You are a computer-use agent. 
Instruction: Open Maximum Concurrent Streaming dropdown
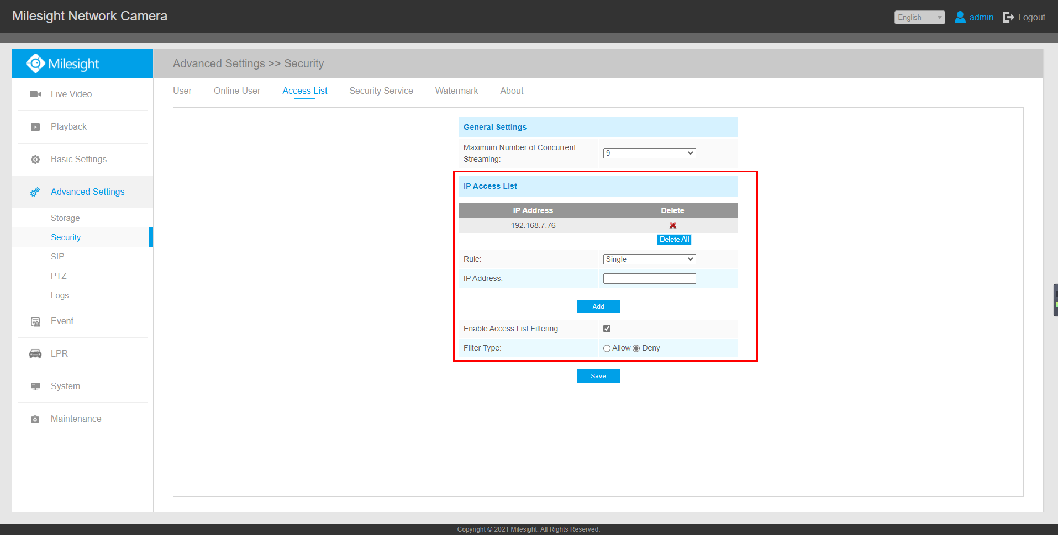649,153
